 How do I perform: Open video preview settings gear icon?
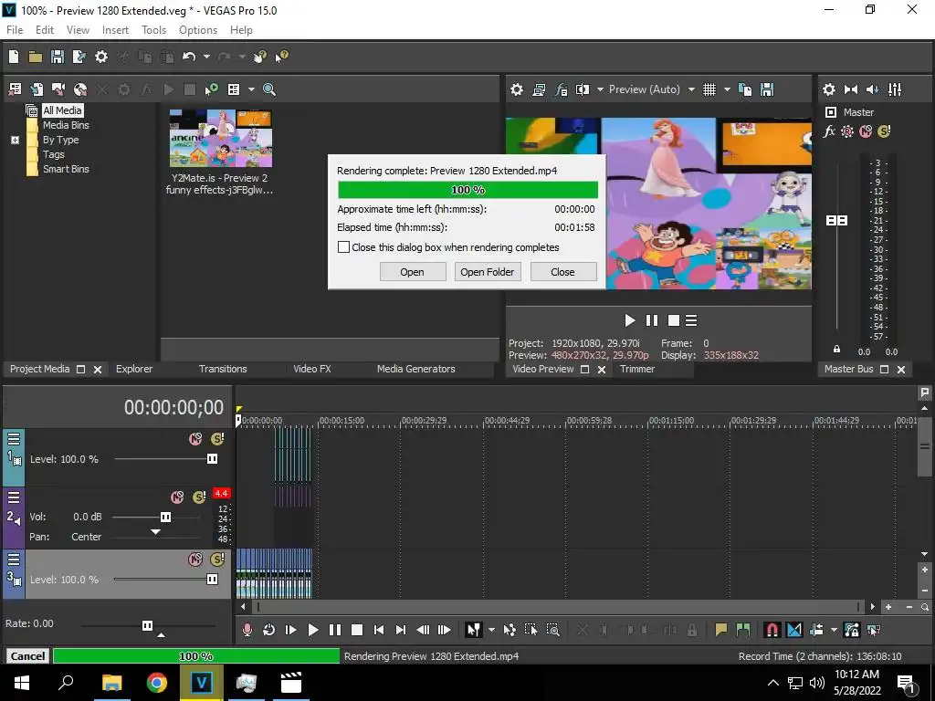[517, 89]
